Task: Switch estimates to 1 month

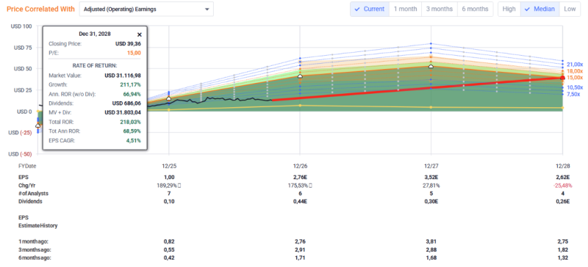Action: (406, 9)
